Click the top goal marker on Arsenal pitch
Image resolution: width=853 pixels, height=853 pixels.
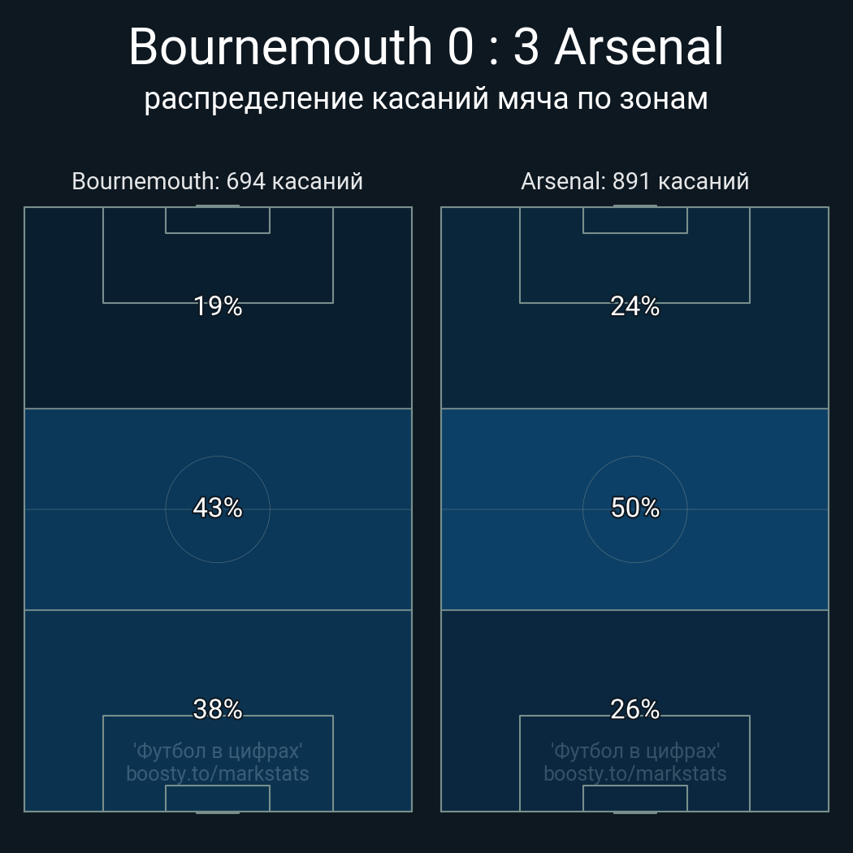coord(634,206)
